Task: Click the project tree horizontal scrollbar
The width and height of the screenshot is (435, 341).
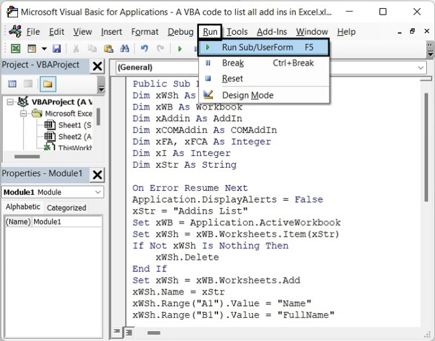Action: [x=27, y=157]
